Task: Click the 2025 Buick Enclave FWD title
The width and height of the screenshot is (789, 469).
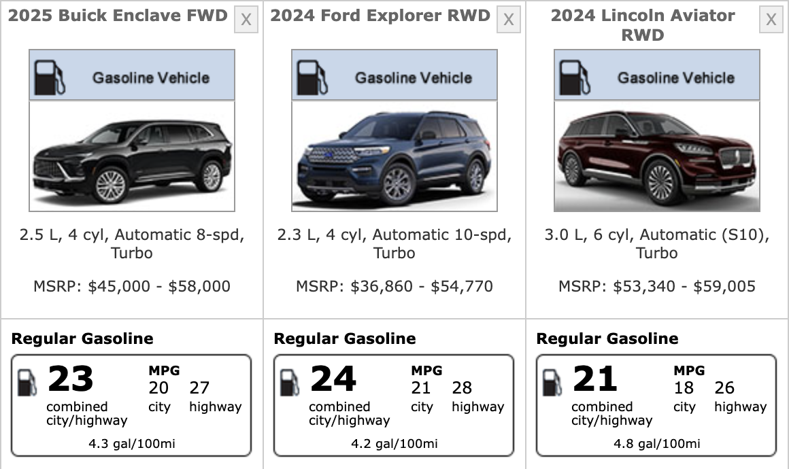Action: click(118, 16)
